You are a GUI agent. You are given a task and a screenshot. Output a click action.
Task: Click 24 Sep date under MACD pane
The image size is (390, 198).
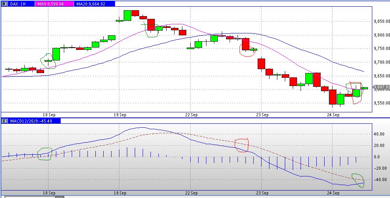(333, 193)
